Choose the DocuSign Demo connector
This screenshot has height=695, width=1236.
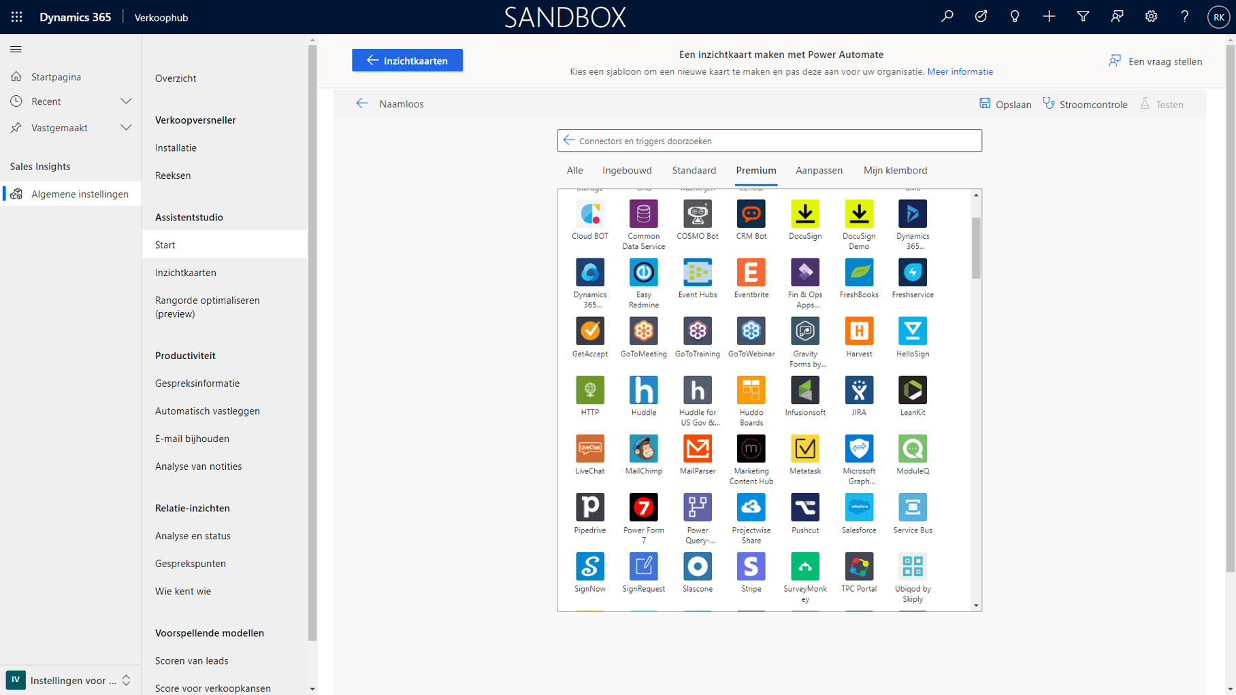coord(859,214)
